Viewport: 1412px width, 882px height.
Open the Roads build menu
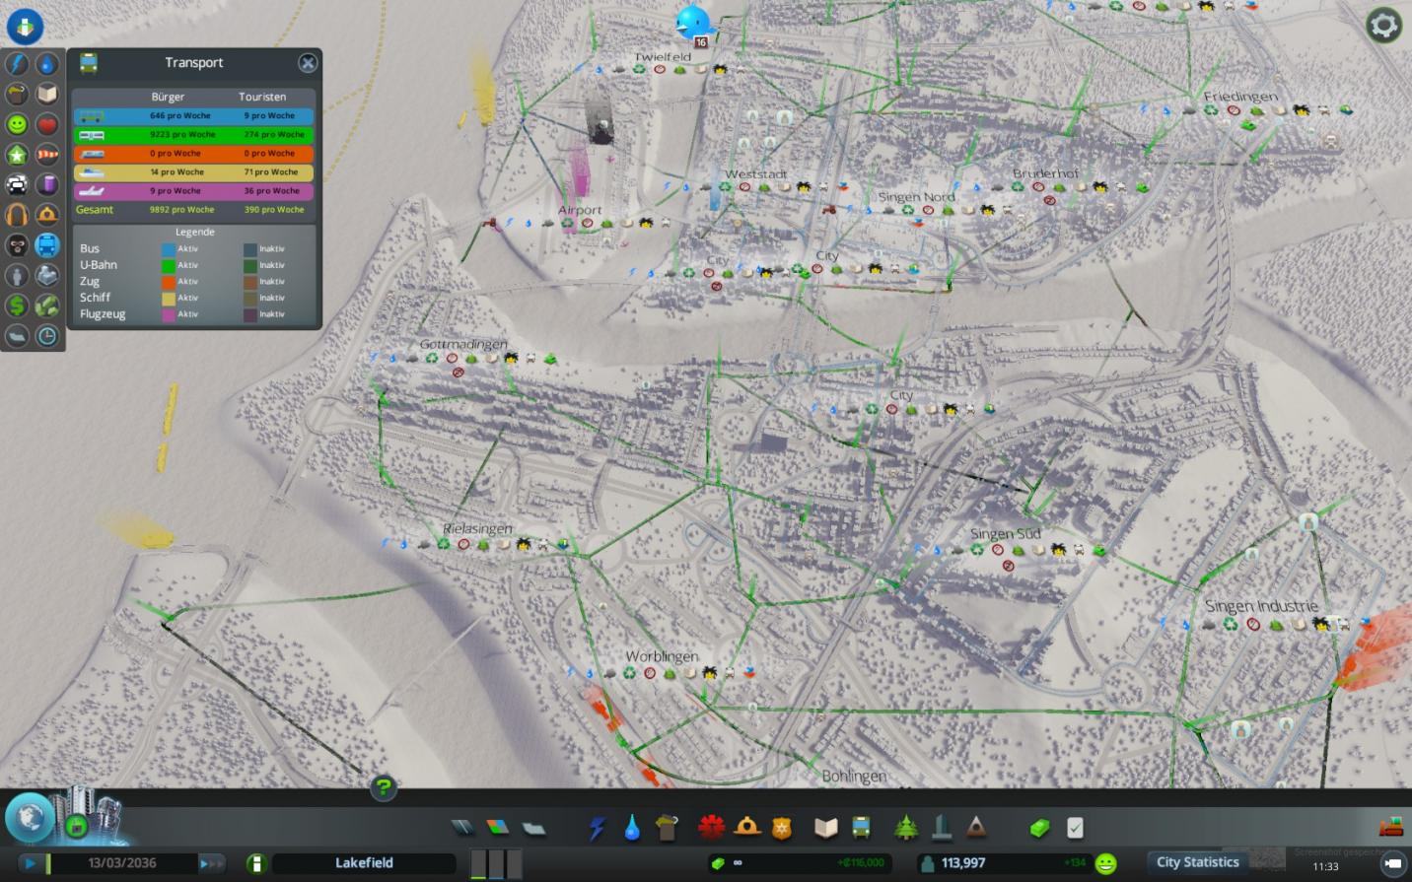(461, 828)
